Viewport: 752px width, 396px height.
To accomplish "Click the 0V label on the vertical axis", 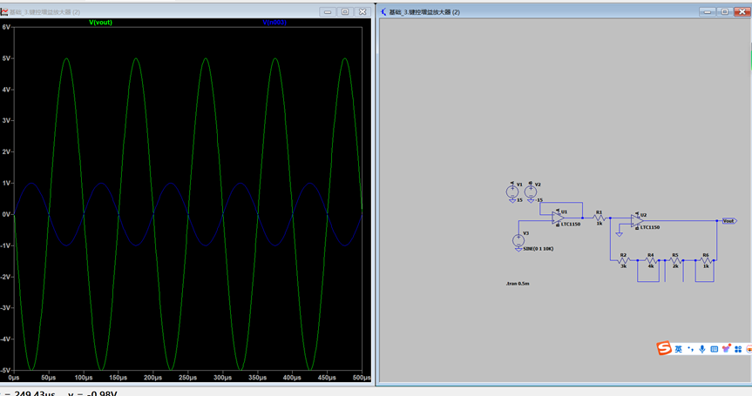I will point(6,214).
